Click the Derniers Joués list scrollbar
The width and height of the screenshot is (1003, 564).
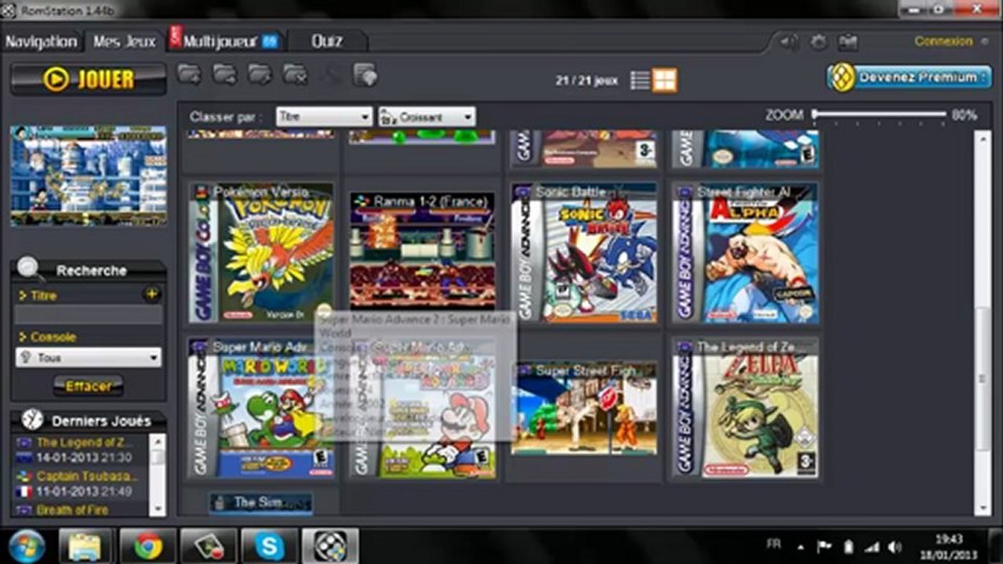158,475
